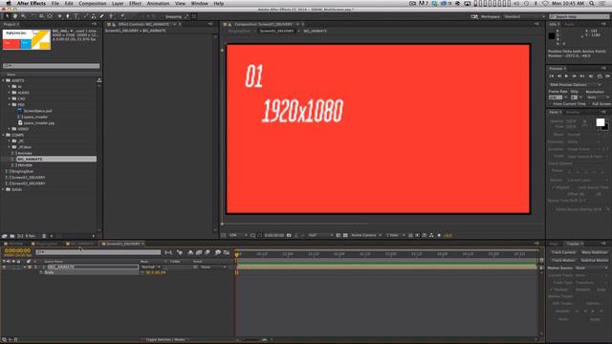Click Toggle Switches / Modes button
612x344 pixels.
(x=165, y=340)
